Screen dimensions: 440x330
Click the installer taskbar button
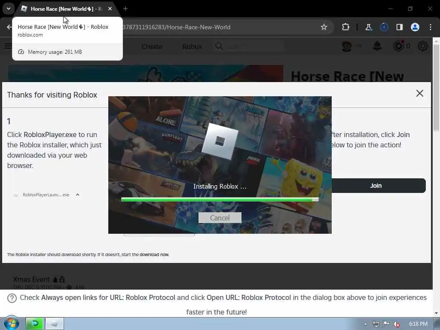pos(55,324)
